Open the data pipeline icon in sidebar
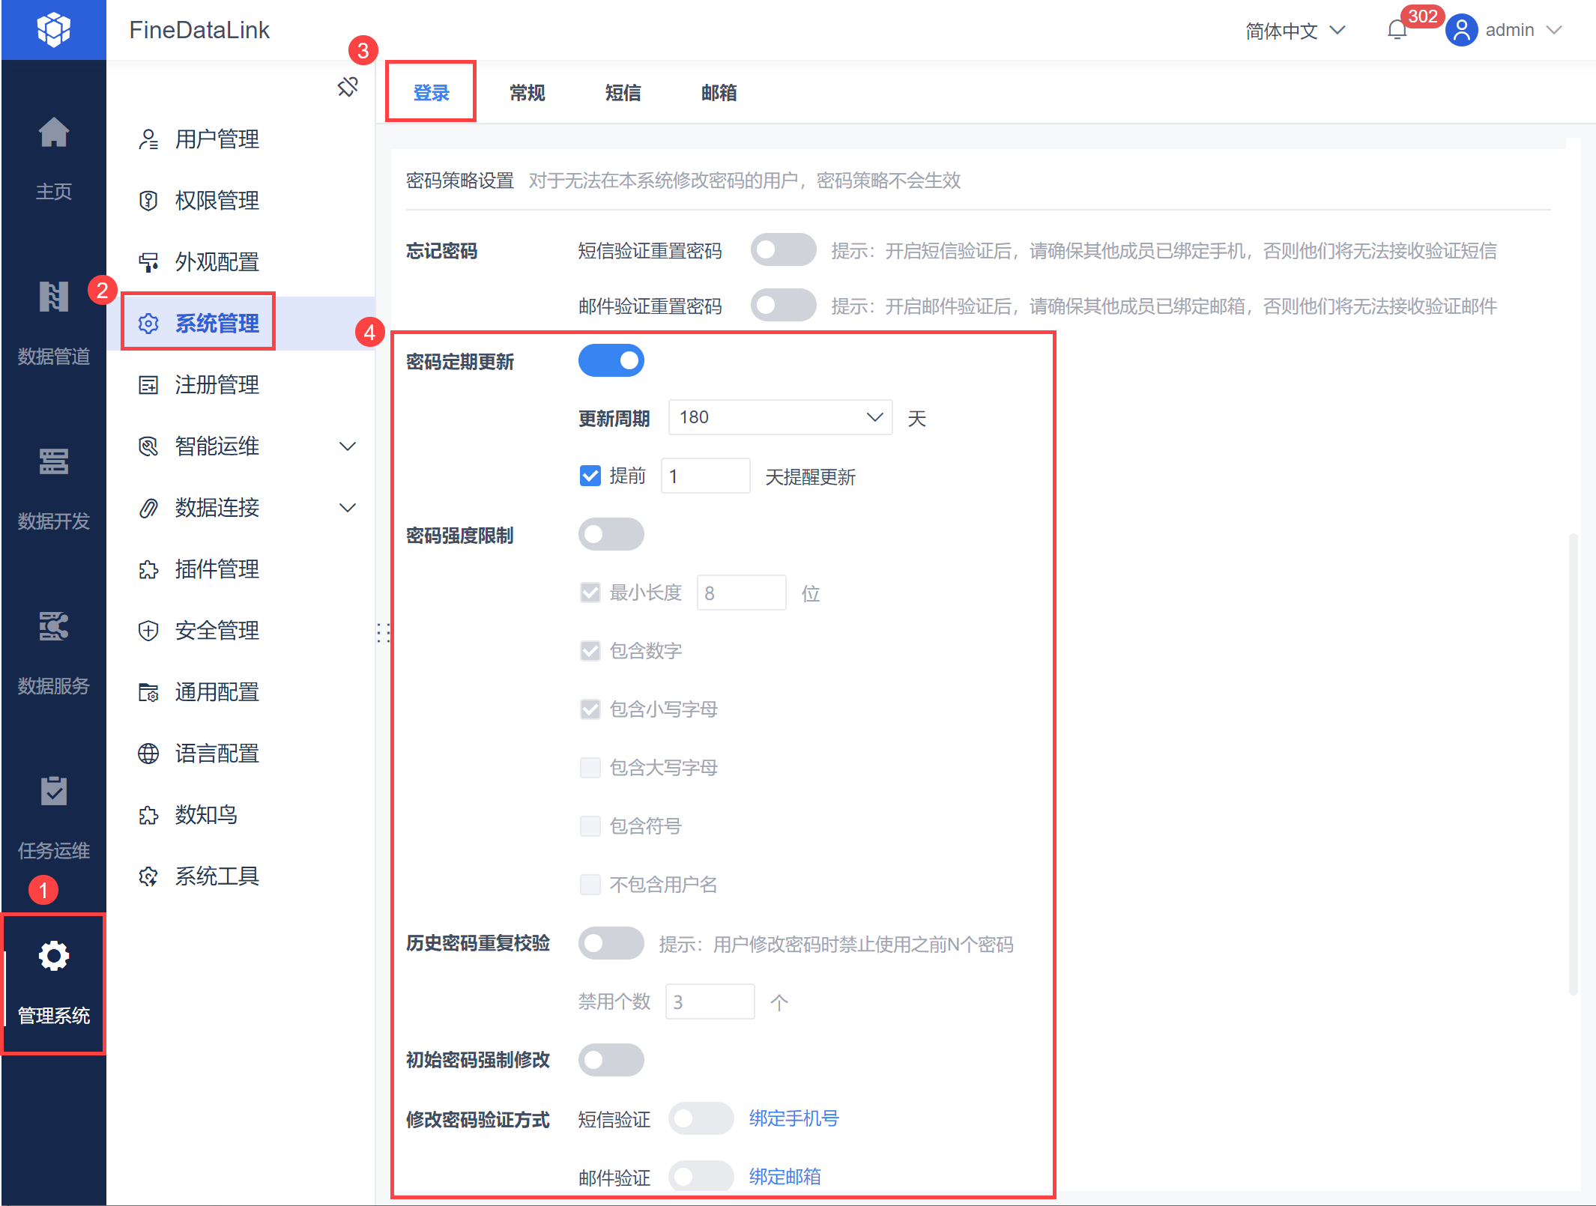The height and width of the screenshot is (1206, 1596). [54, 297]
